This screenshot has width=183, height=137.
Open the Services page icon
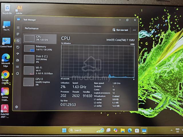coord(17,73)
